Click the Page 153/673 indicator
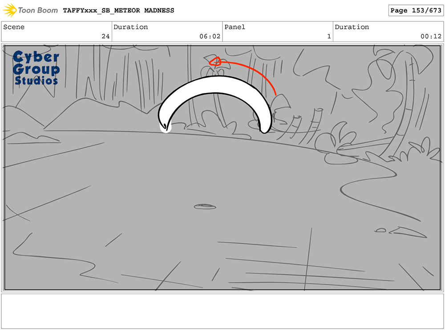The height and width of the screenshot is (330, 445). (x=416, y=11)
